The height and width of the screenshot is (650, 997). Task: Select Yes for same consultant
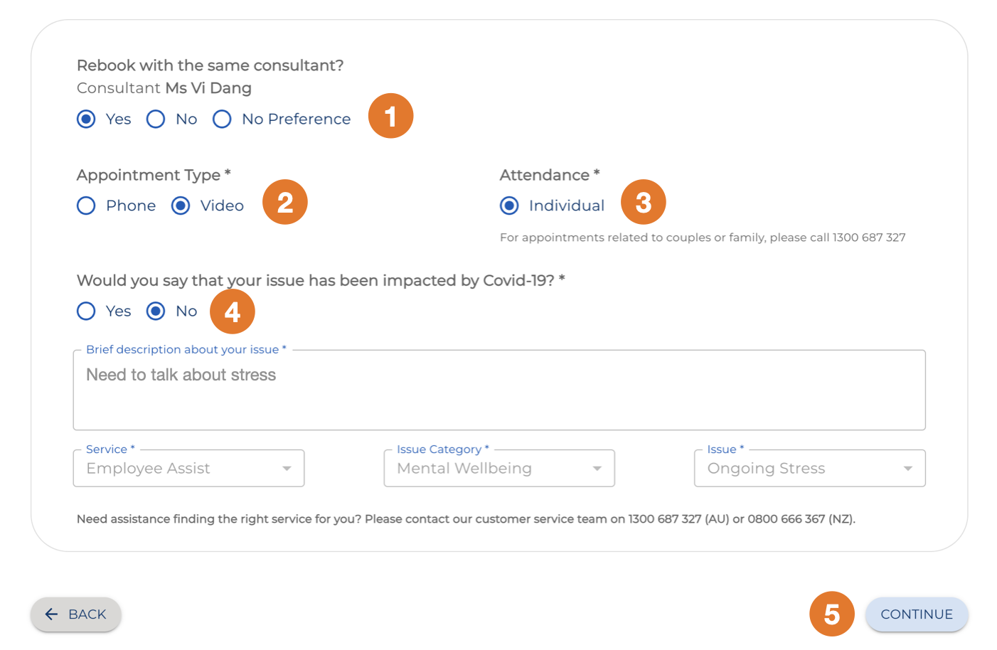click(86, 119)
